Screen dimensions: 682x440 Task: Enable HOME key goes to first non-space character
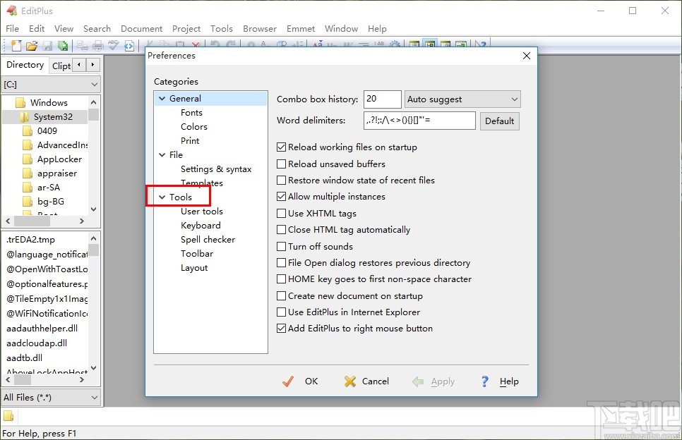[x=282, y=279]
